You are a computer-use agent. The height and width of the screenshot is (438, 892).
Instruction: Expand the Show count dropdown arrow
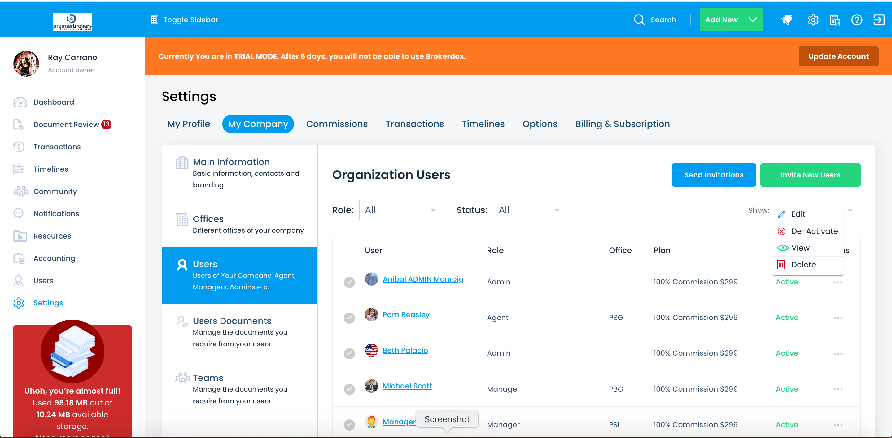850,210
